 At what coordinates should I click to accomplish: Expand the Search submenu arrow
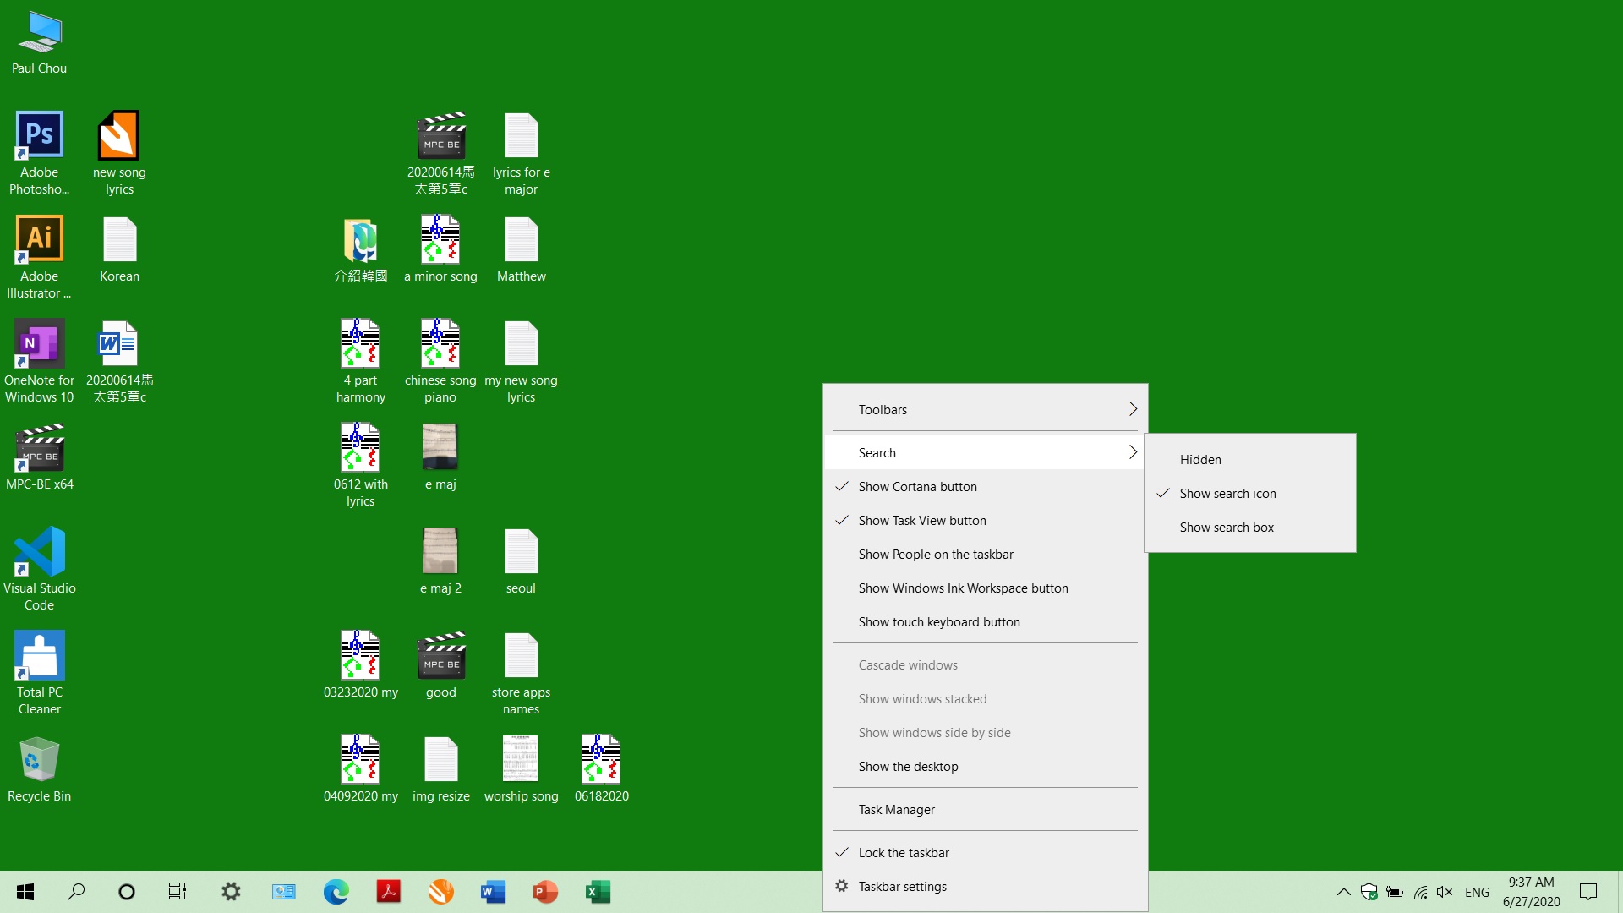point(1133,453)
